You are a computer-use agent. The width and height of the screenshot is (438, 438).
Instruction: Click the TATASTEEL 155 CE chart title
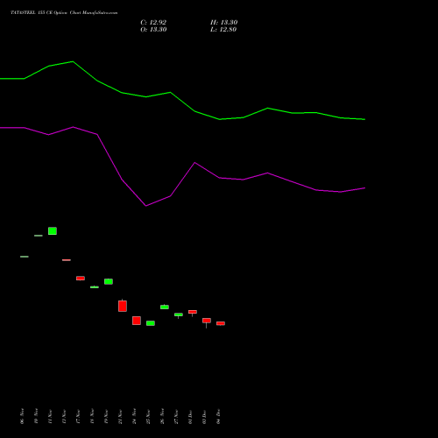point(64,13)
